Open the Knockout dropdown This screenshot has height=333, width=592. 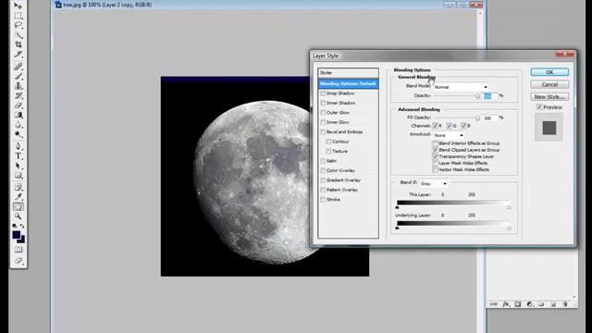[x=449, y=135]
